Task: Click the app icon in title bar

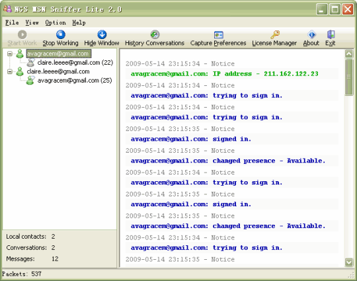Action: pos(7,9)
